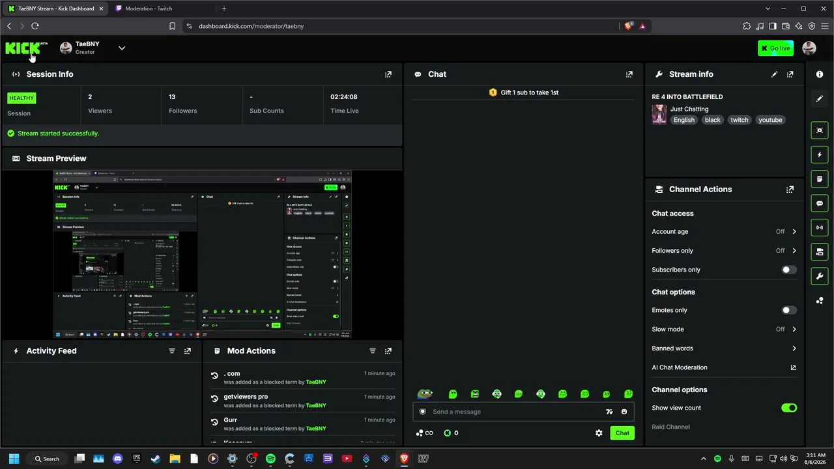
Task: Open Spotify from the taskbar
Action: (x=270, y=459)
